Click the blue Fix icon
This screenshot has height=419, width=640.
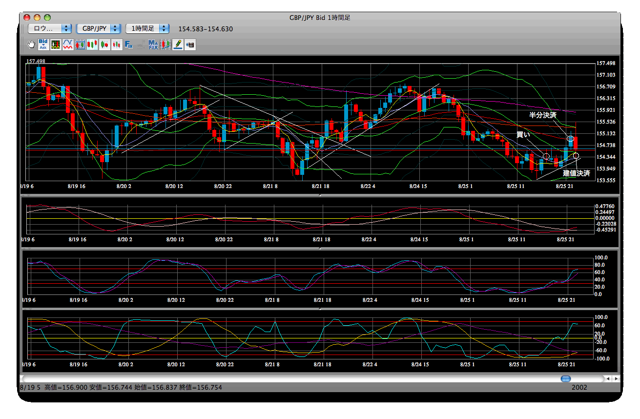pos(129,44)
